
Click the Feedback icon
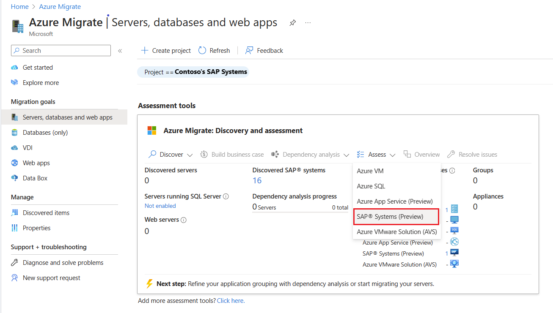point(249,51)
